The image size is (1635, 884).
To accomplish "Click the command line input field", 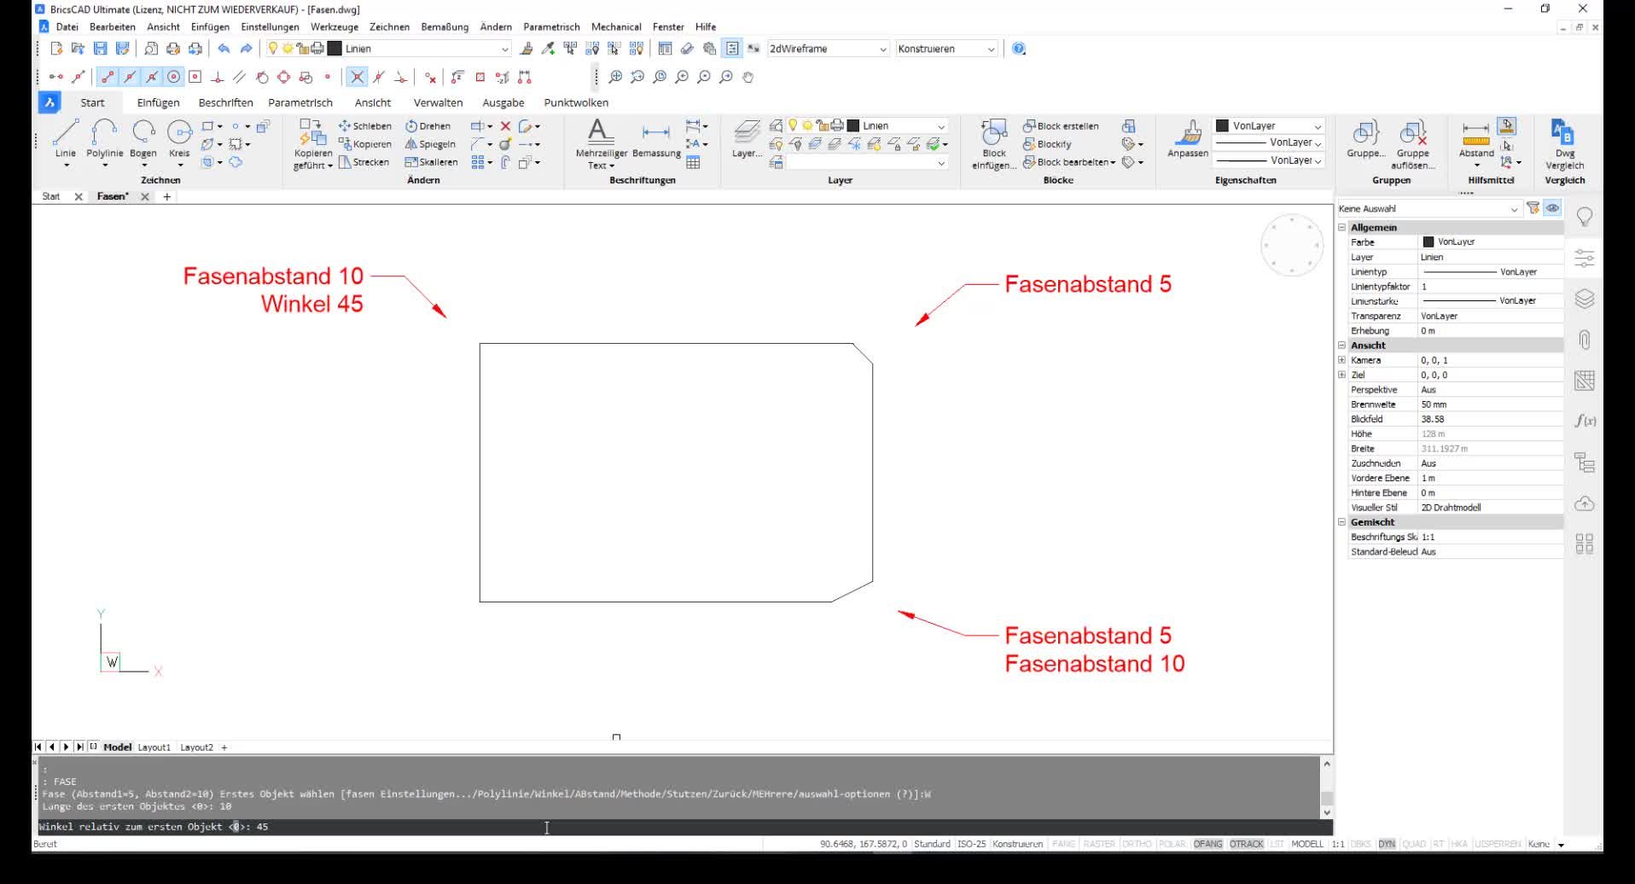I will click(683, 827).
